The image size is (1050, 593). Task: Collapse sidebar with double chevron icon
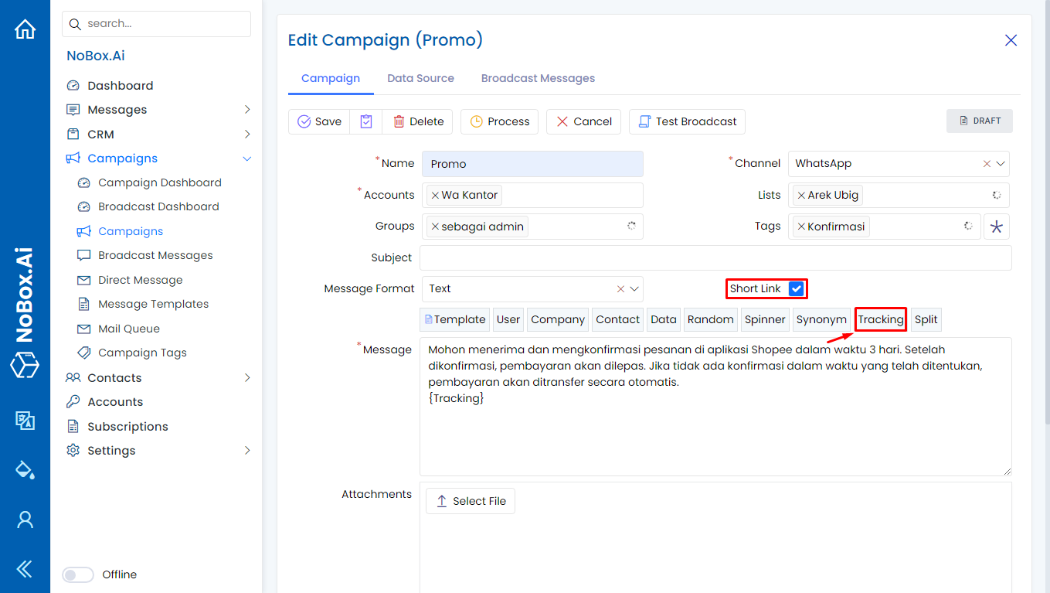pyautogui.click(x=25, y=569)
